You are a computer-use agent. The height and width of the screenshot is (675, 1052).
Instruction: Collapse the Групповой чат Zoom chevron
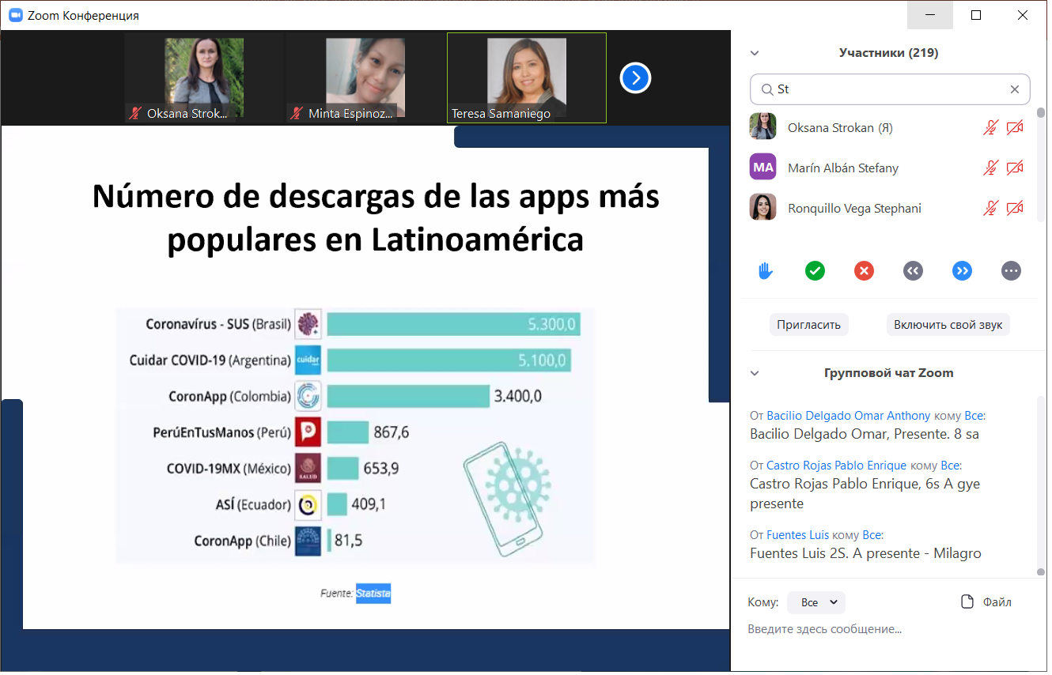(x=755, y=374)
